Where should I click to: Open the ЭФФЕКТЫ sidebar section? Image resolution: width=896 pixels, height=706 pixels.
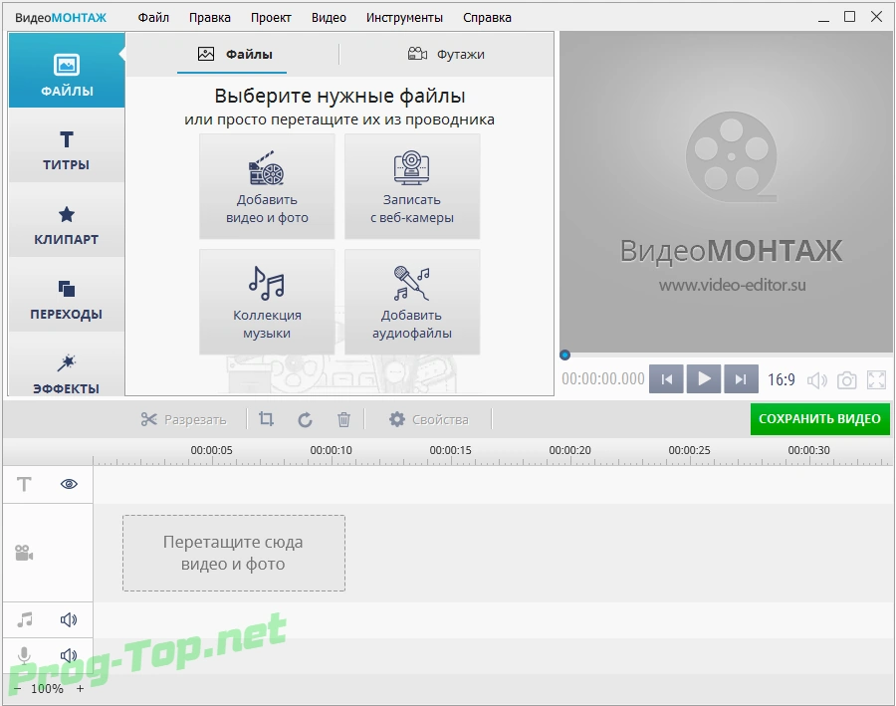coord(67,365)
